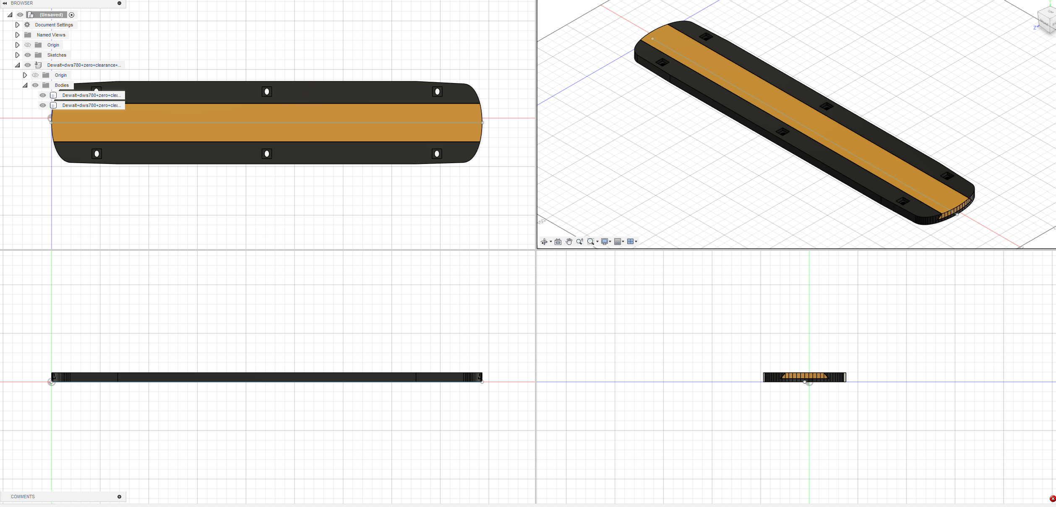Select the Orbit tool icon
Screen dimensions: 1056x507
(544, 242)
